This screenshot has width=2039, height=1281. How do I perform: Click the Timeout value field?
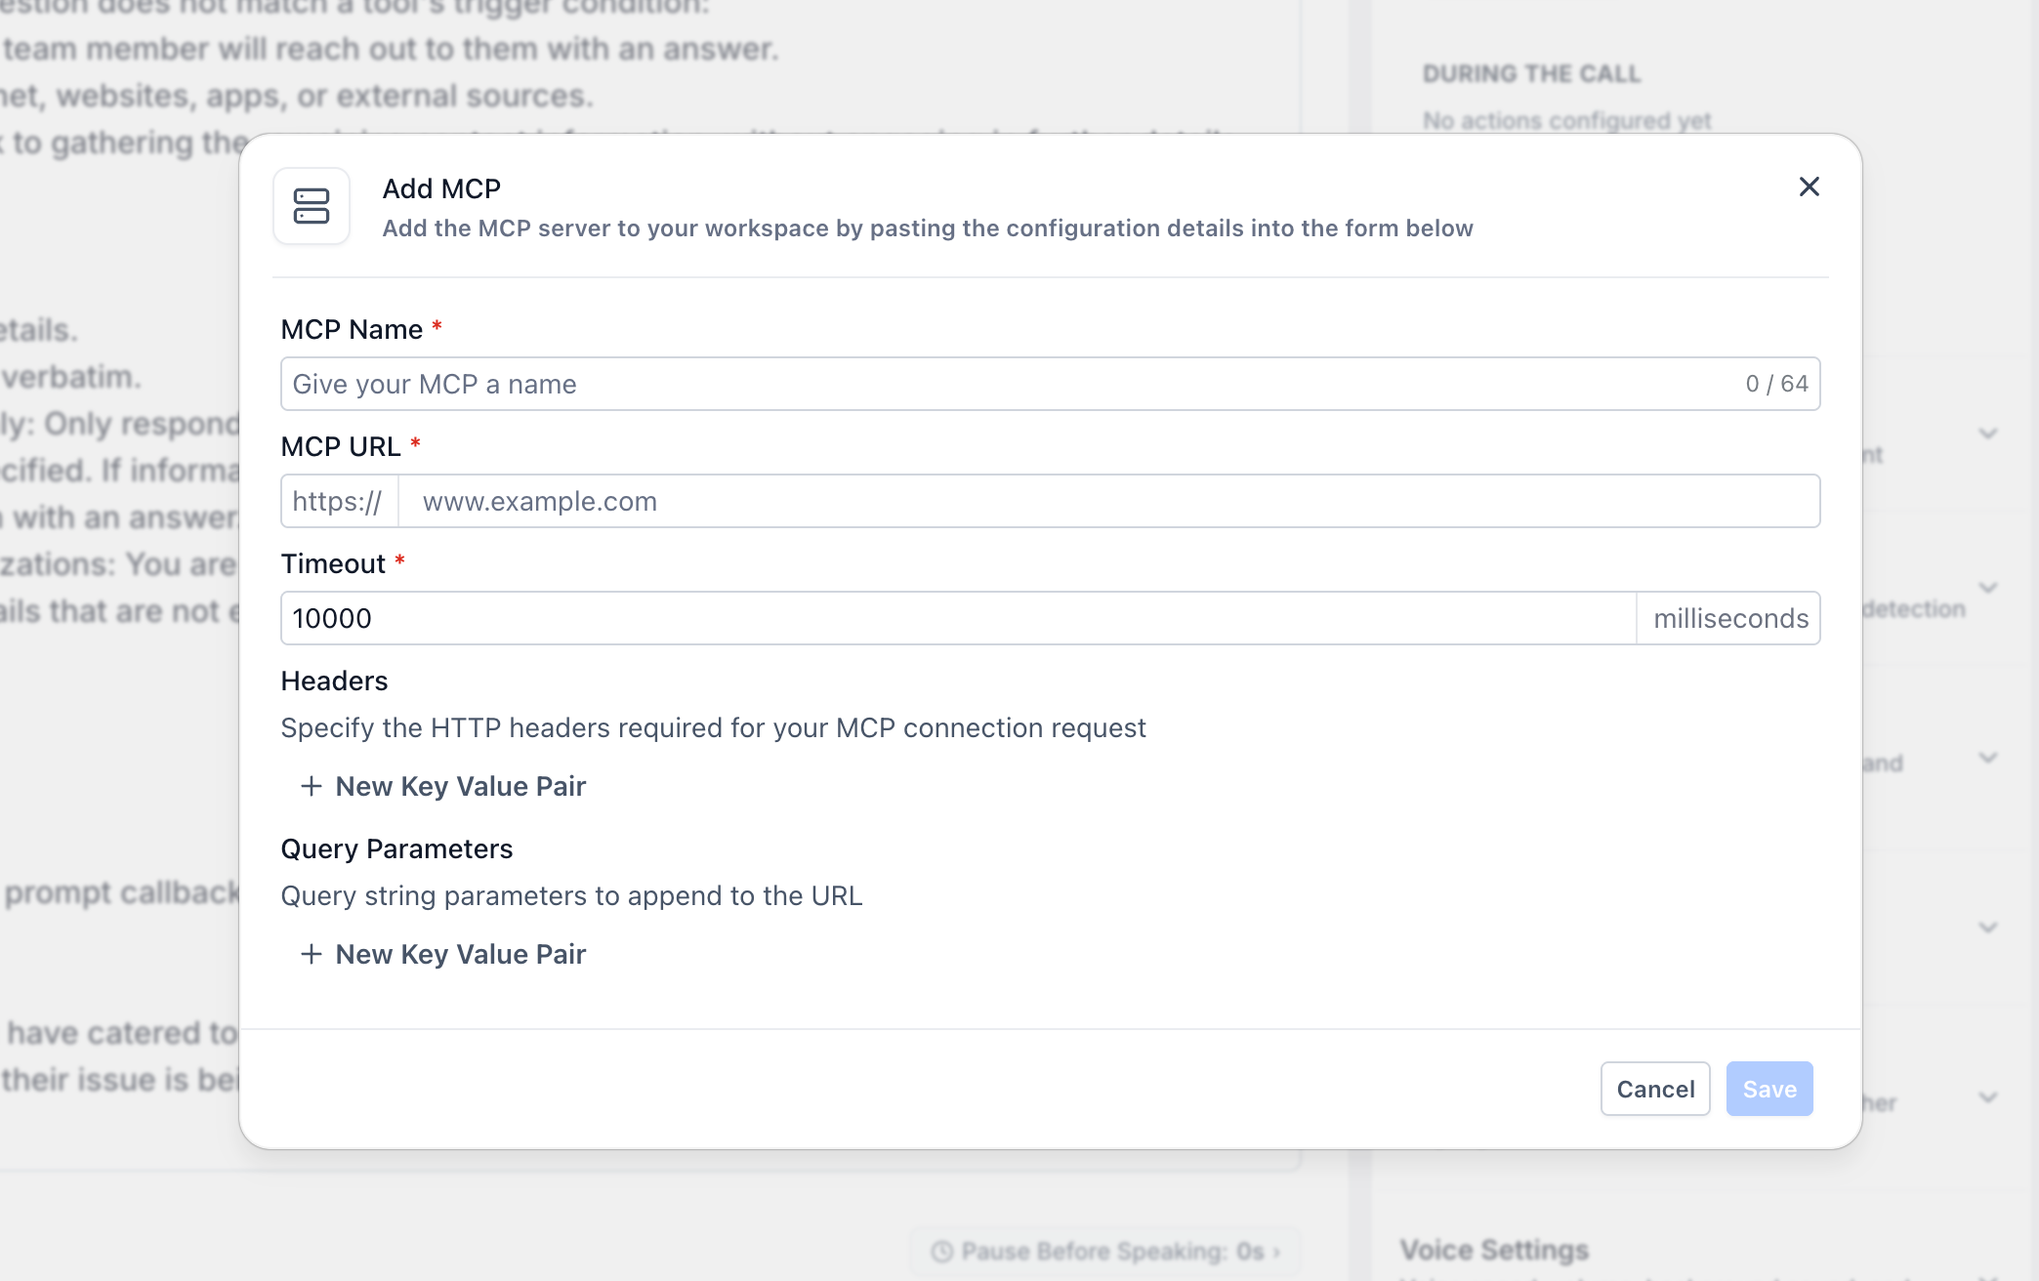(958, 618)
